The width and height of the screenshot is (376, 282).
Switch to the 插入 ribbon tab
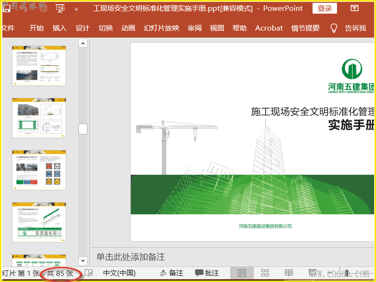(60, 28)
